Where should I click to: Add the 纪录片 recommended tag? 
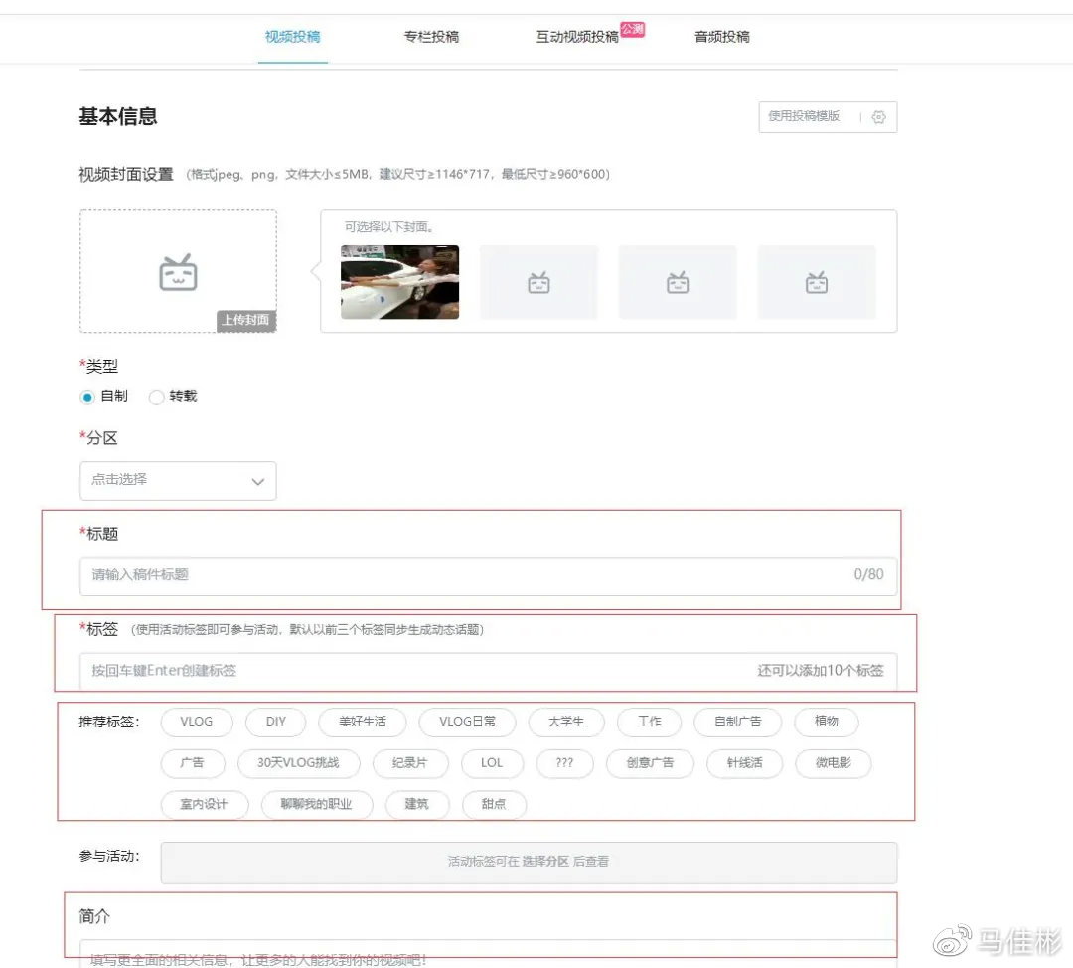tap(410, 763)
